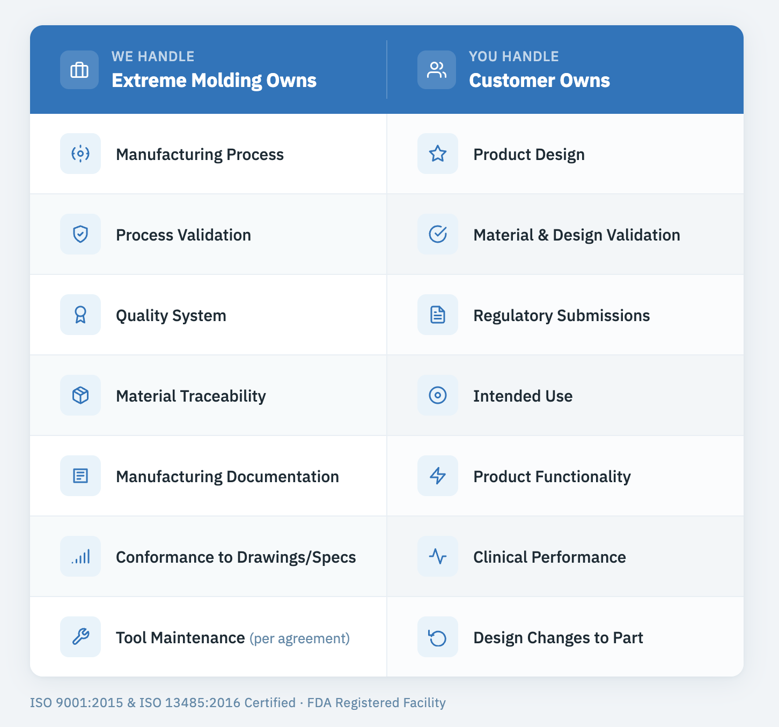Click the Conformance signal bars icon
779x727 pixels.
click(80, 556)
